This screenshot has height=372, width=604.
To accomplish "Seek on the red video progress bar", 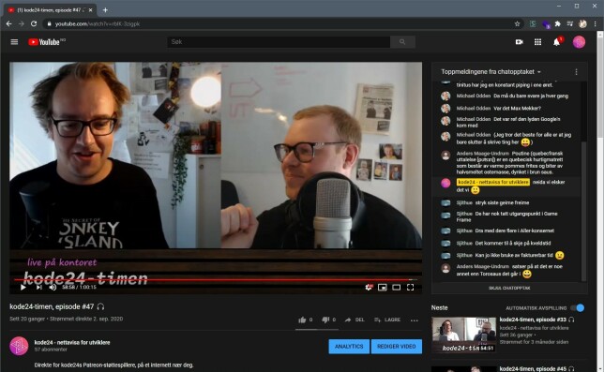I will click(216, 279).
